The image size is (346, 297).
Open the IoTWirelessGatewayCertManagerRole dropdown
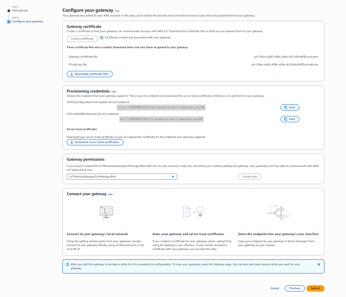tap(122, 177)
